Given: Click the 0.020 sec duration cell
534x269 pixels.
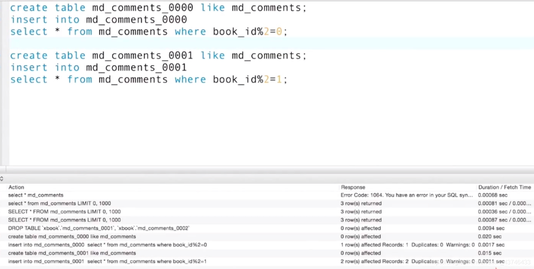Looking at the screenshot, I should [x=490, y=236].
